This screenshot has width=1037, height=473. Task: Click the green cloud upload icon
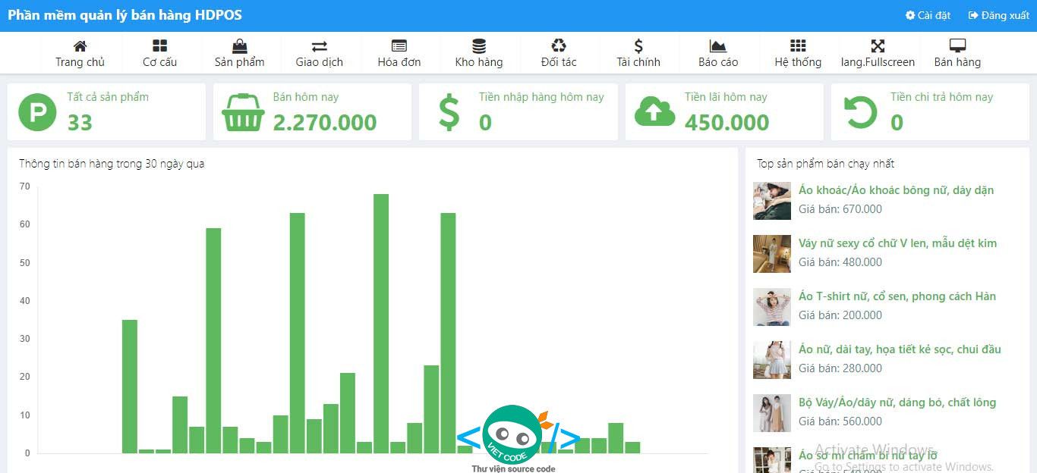click(x=655, y=111)
